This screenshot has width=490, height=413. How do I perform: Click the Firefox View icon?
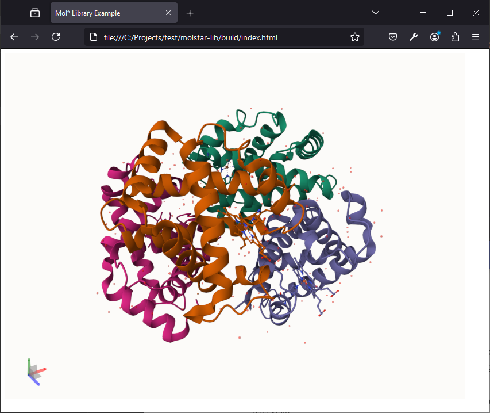[35, 13]
